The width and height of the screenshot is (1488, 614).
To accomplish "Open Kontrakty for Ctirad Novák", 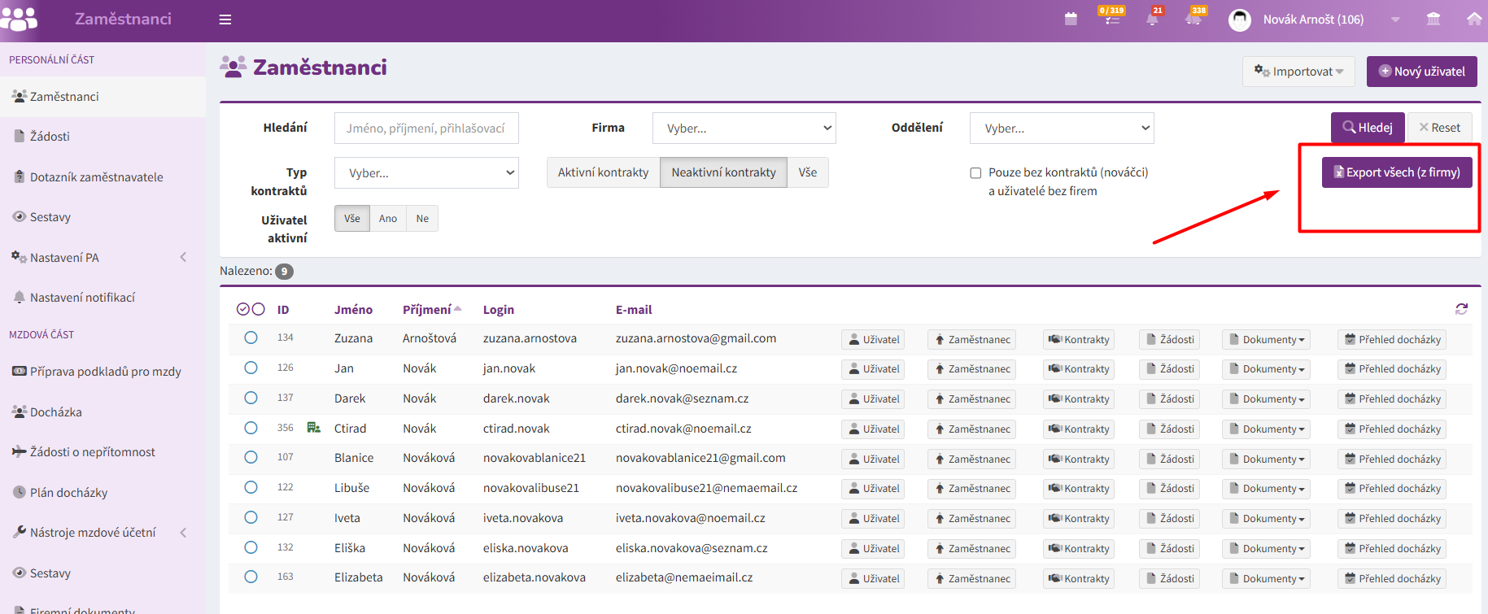I will (x=1079, y=429).
